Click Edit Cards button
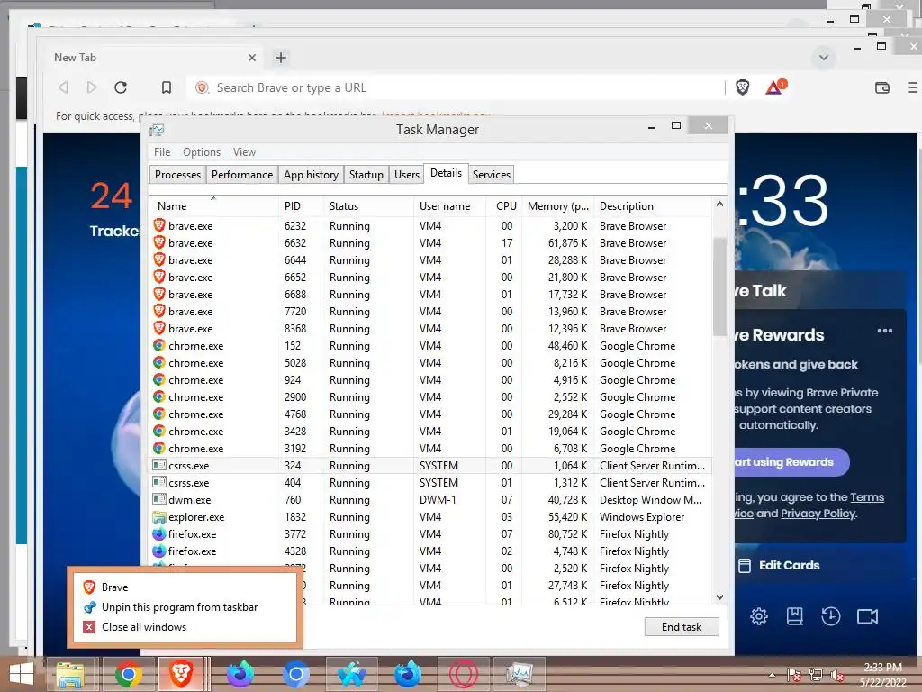This screenshot has width=922, height=692. [779, 566]
